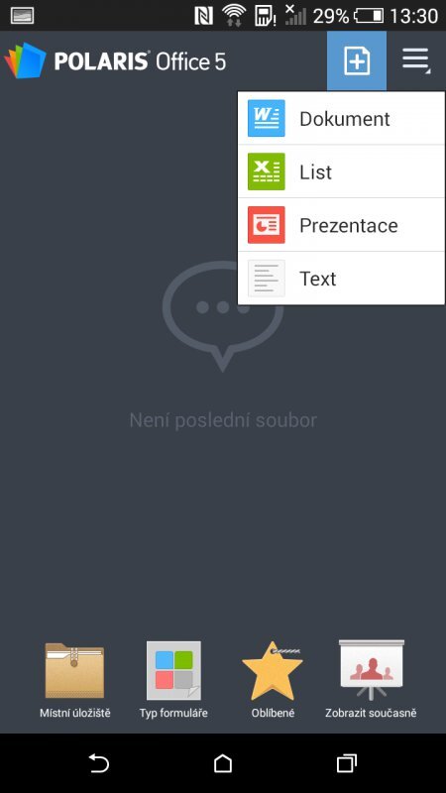The image size is (446, 793).
Task: Click the Polaris Office 5 logo
Action: pyautogui.click(x=115, y=61)
